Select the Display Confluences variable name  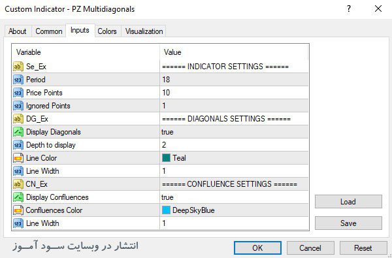[57, 197]
